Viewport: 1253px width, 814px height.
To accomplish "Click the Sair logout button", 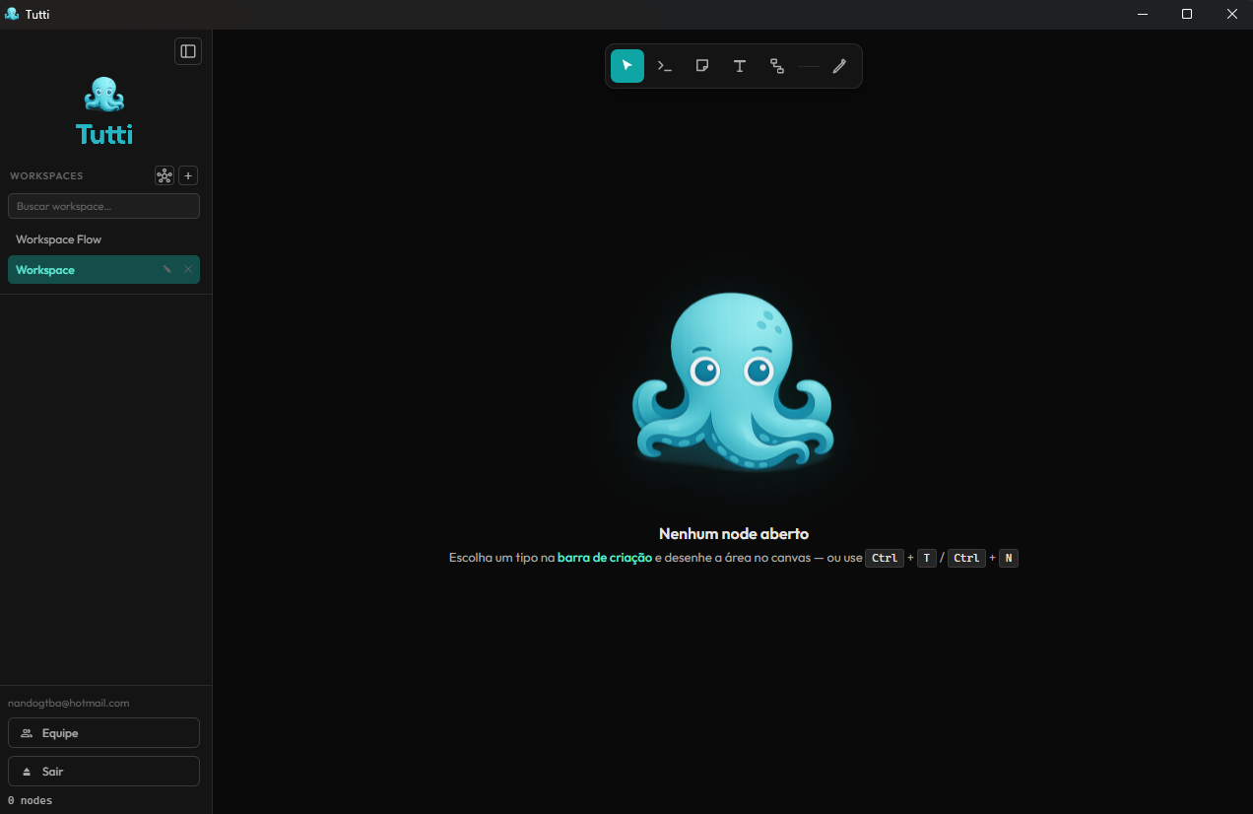I will pyautogui.click(x=103, y=772).
